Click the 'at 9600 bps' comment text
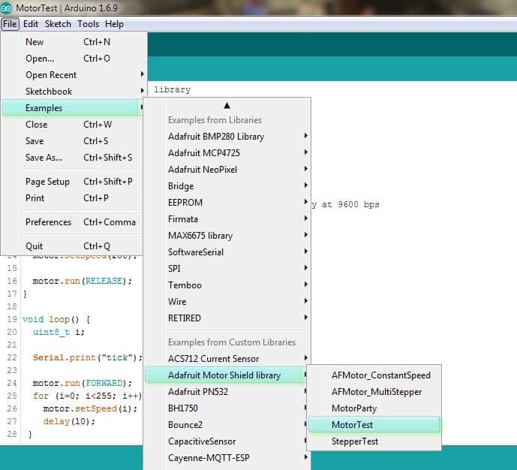Image resolution: width=517 pixels, height=470 pixels. (350, 204)
